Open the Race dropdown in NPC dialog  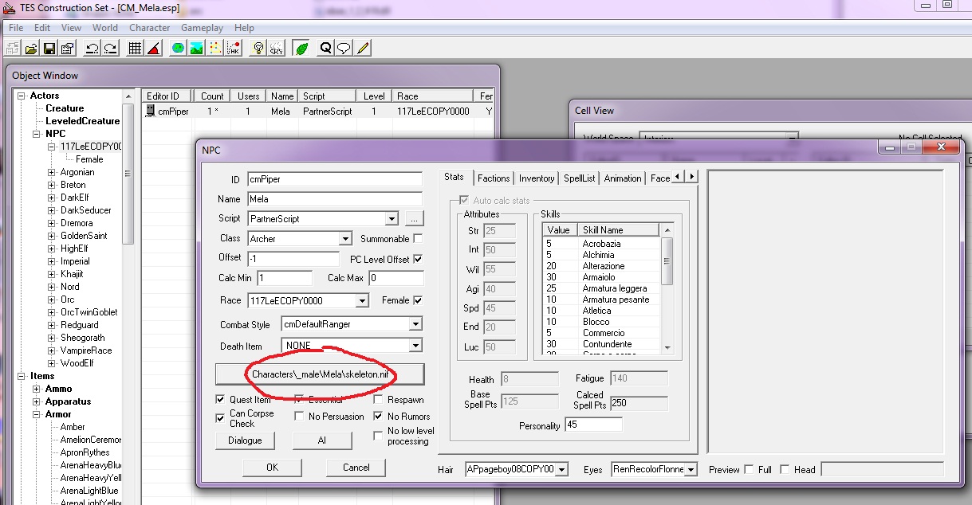pyautogui.click(x=362, y=300)
